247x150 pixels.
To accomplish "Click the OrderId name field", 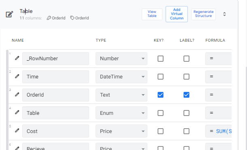I will [55, 95].
